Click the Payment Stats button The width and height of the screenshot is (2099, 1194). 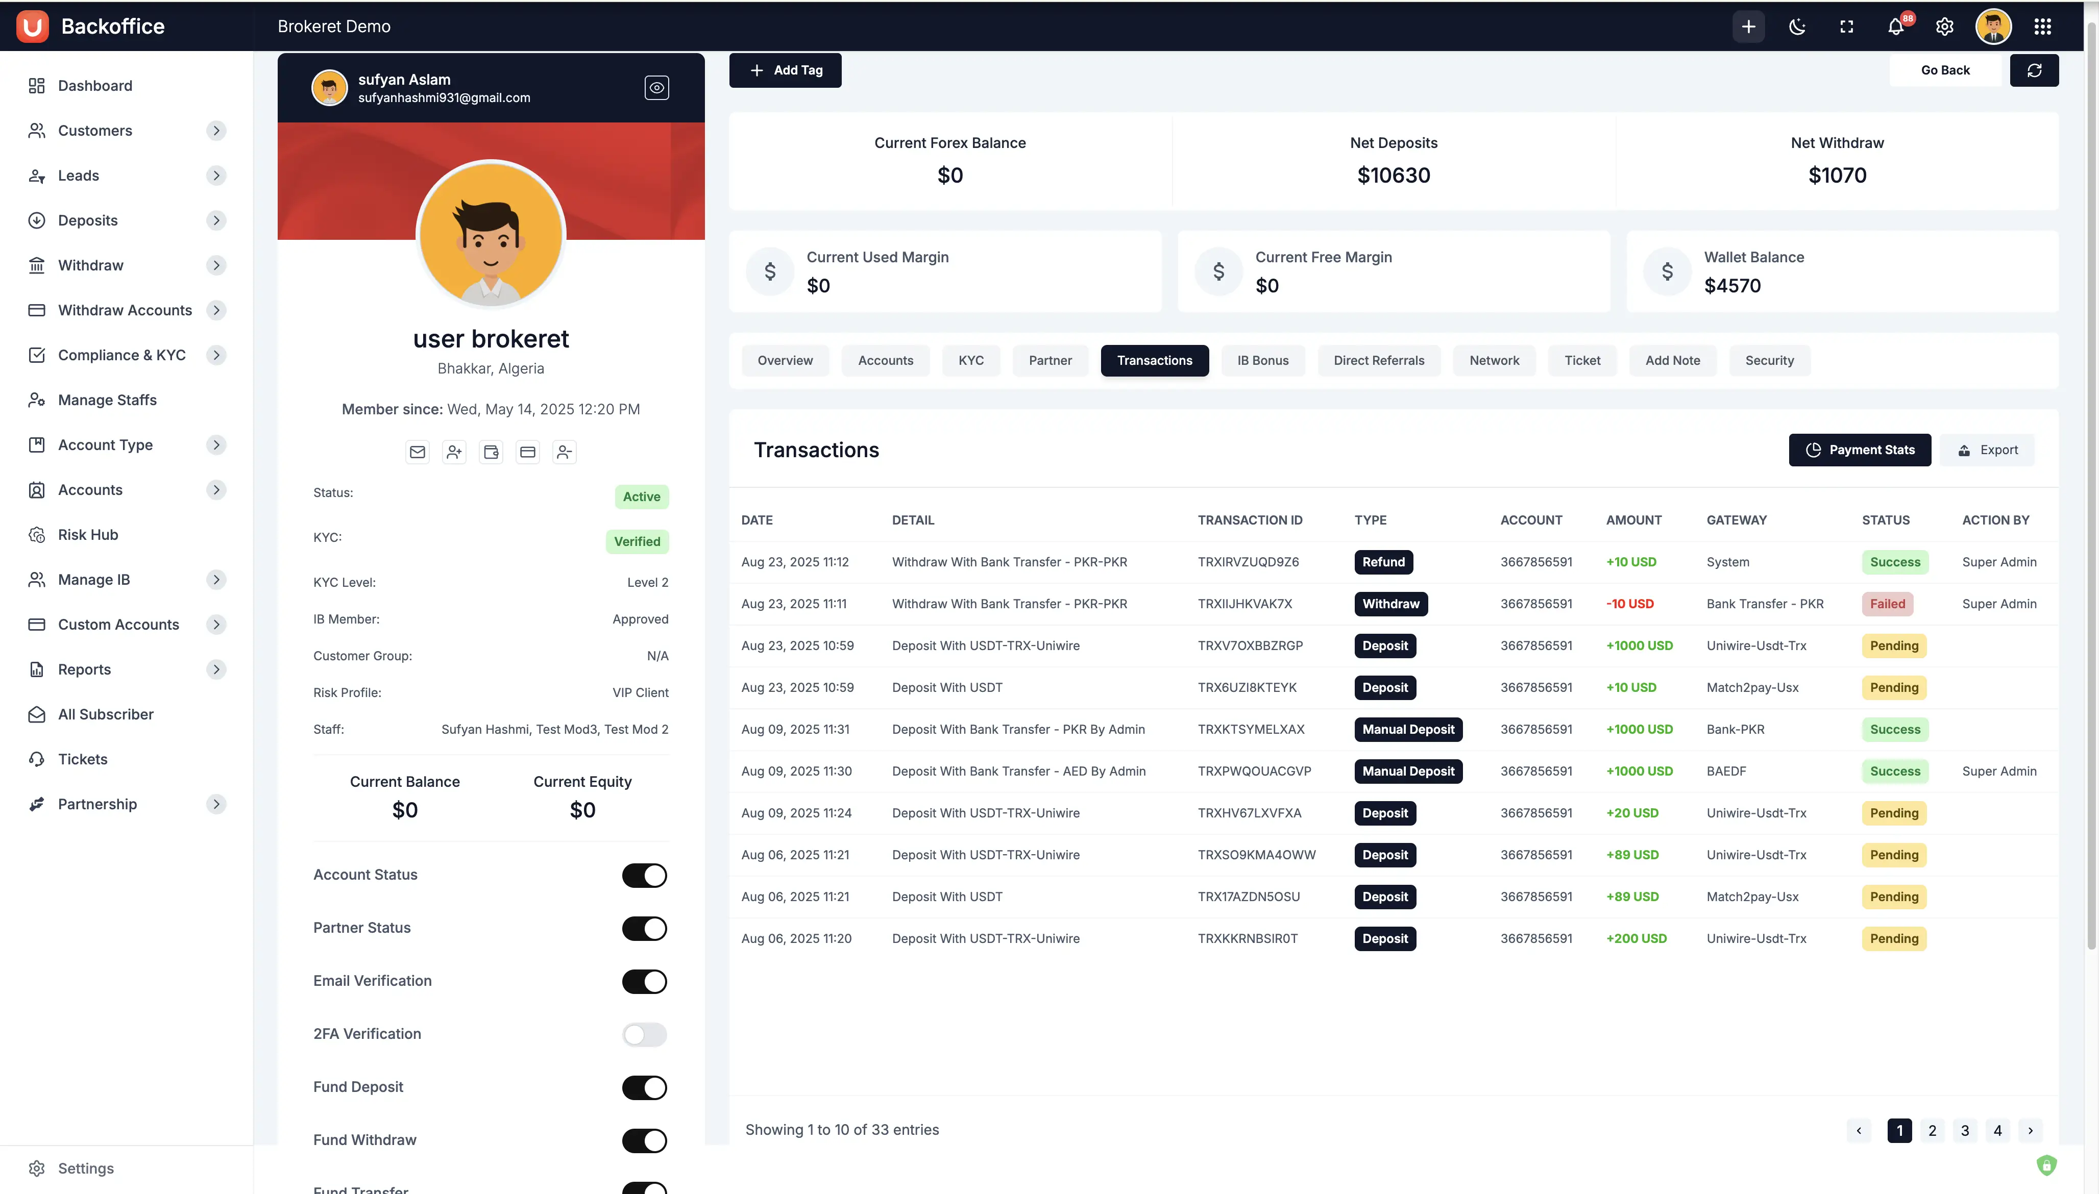[1860, 450]
